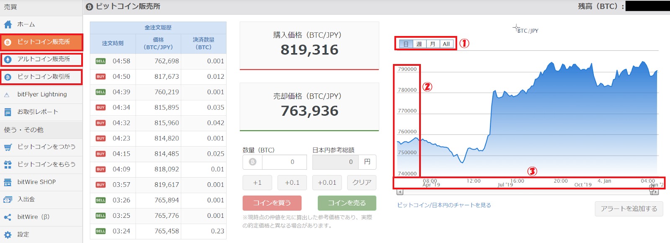
Task: Open お取引レポート menu item
Action: click(x=41, y=112)
